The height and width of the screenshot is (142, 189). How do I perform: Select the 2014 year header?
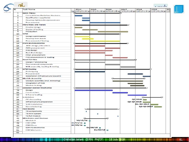[78, 9]
